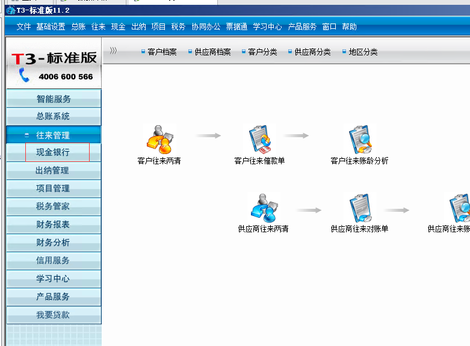Screen dimensions: 470x346
Task: Select 信用服务 in the sidebar
Action: coord(54,260)
